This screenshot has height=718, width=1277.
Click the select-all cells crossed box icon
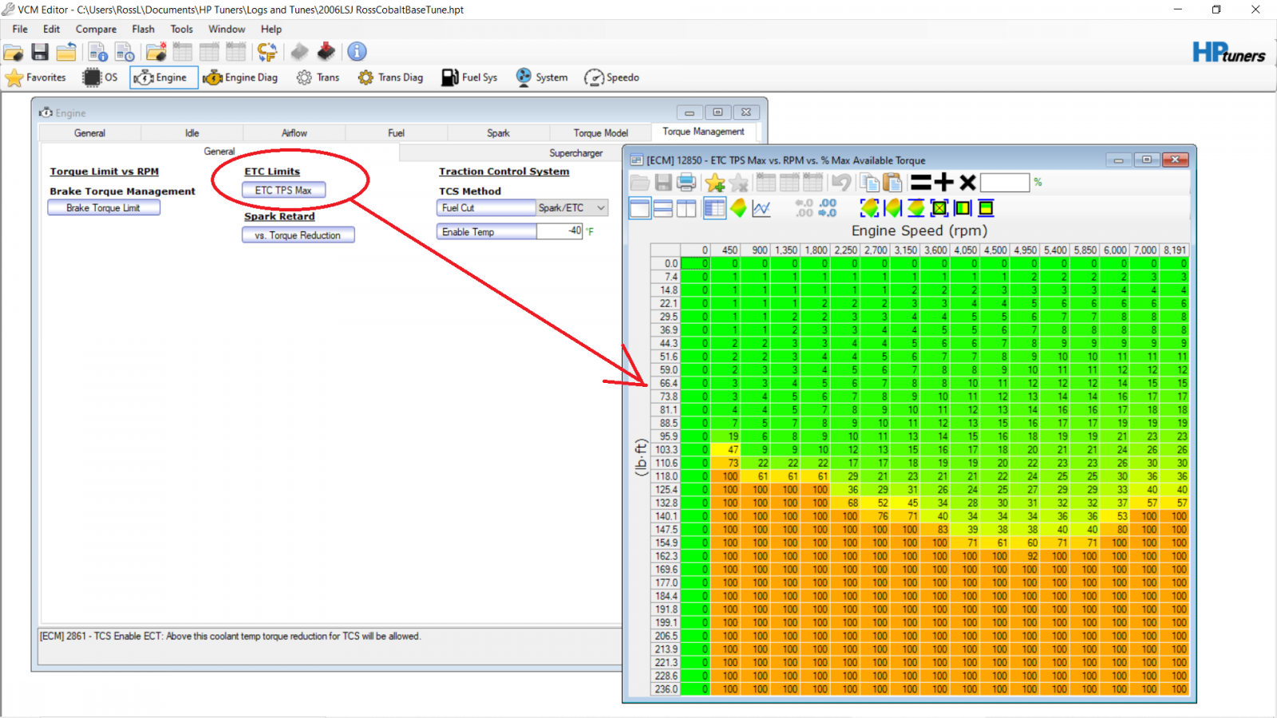tap(939, 208)
